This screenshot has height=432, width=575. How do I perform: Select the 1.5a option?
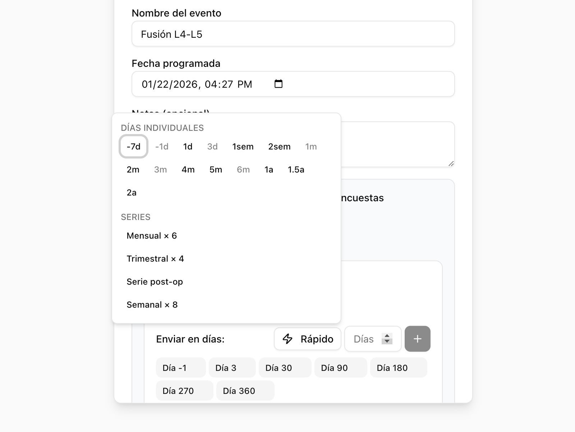pyautogui.click(x=295, y=169)
